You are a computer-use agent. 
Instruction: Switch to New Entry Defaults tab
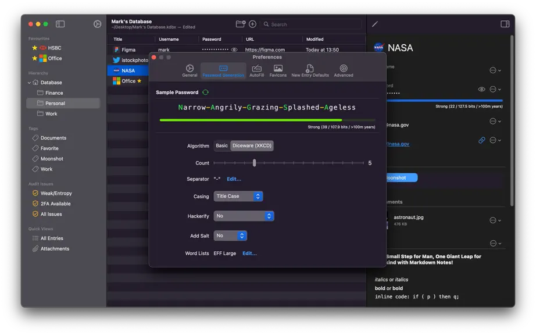tap(310, 71)
